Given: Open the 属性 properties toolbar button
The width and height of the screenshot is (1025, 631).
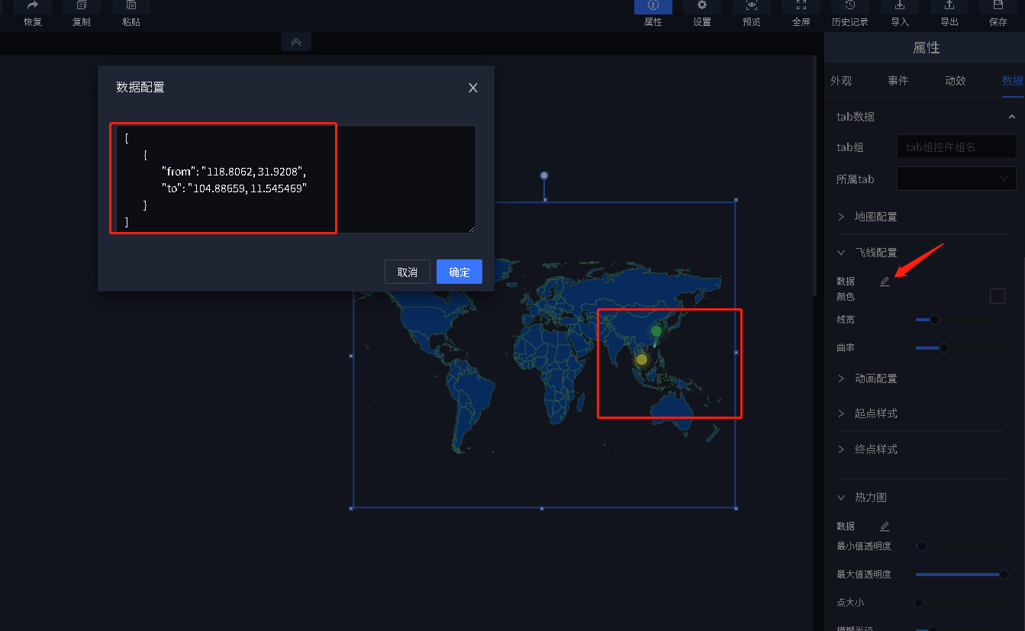Looking at the screenshot, I should (653, 6).
